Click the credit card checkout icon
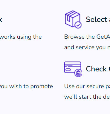This screenshot has width=110, height=114. coord(73,69)
